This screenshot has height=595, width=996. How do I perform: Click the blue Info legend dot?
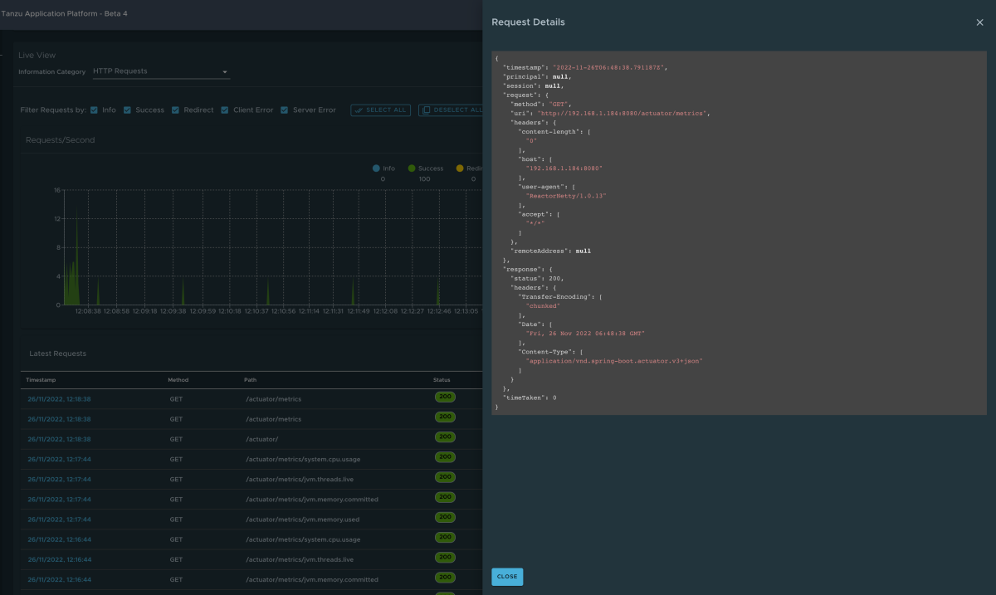point(376,168)
